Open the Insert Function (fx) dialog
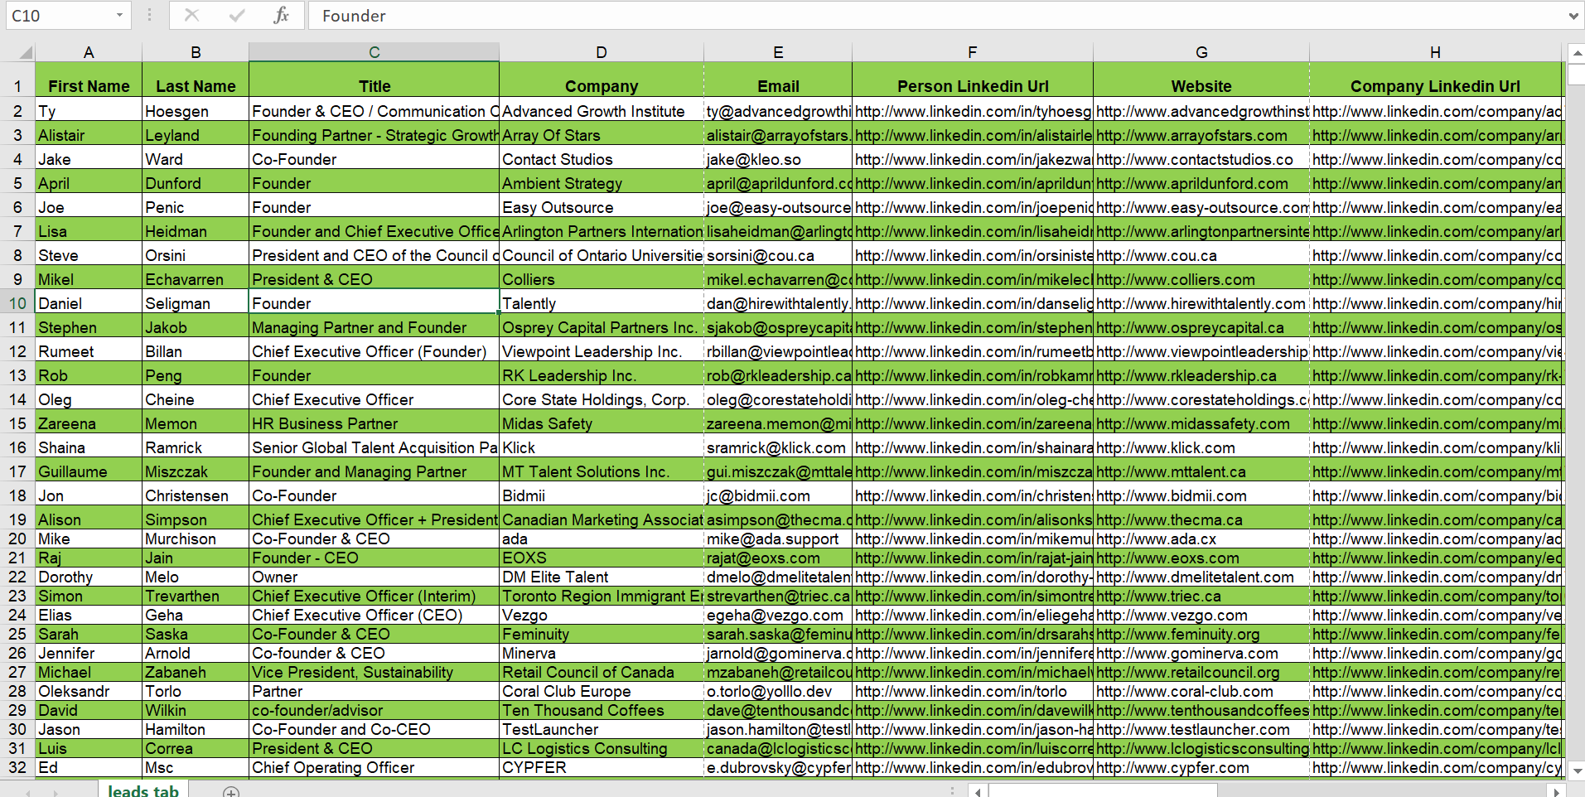Viewport: 1585px width, 797px height. tap(282, 15)
